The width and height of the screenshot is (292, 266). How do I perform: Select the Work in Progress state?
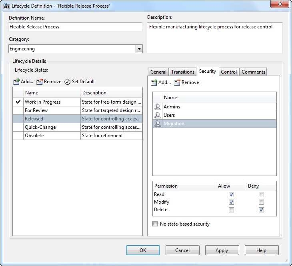(77, 102)
